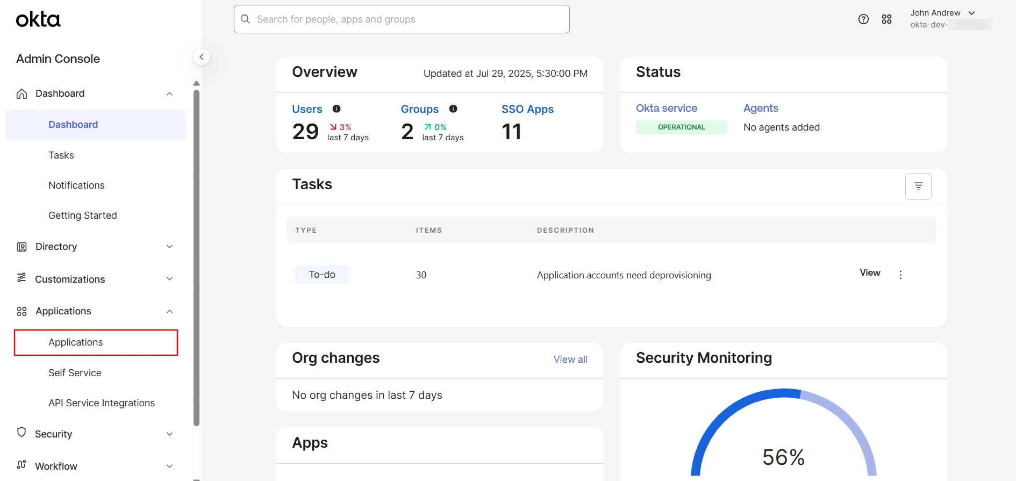This screenshot has height=481, width=1016.
Task: Open Self Service in sidebar
Action: [x=75, y=373]
